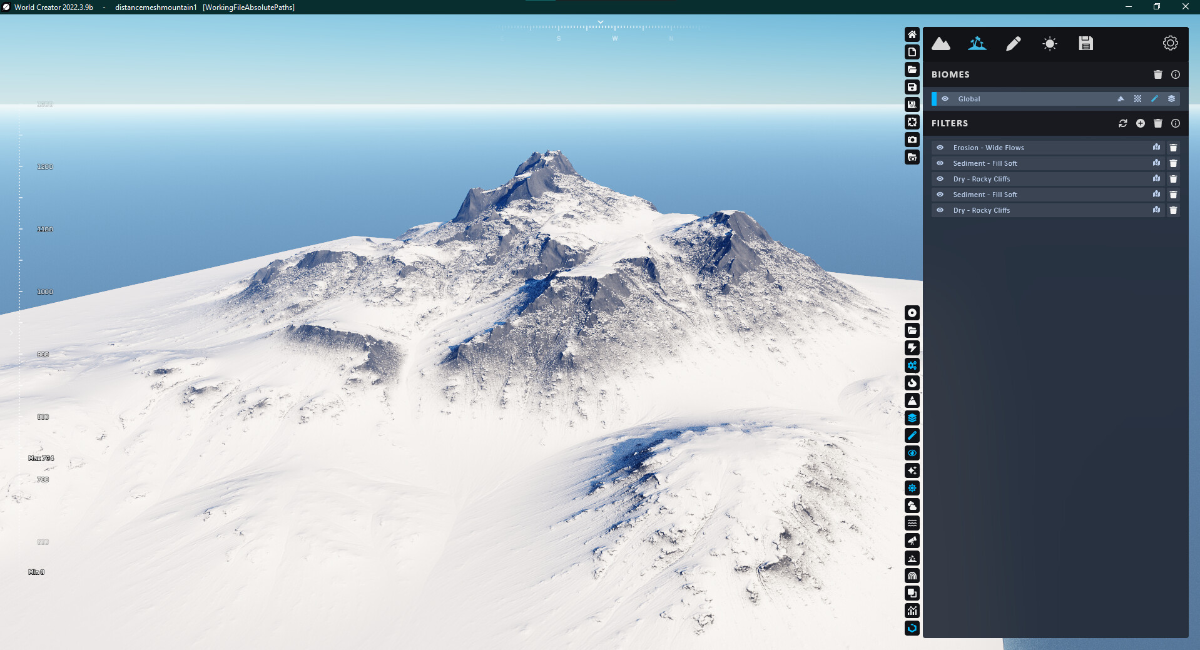Expand the Global biome layers options
1200x650 pixels.
point(1171,98)
